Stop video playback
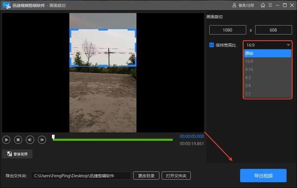Image resolution: width=297 pixels, height=188 pixels. coord(18,140)
